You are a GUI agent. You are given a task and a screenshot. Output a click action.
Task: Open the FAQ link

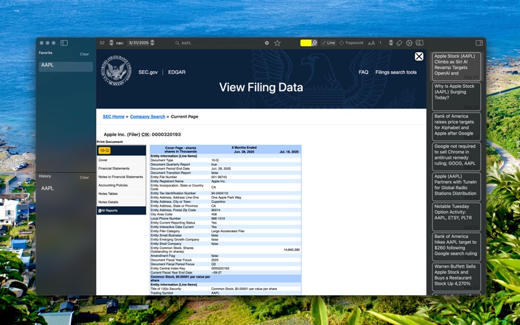coord(363,72)
